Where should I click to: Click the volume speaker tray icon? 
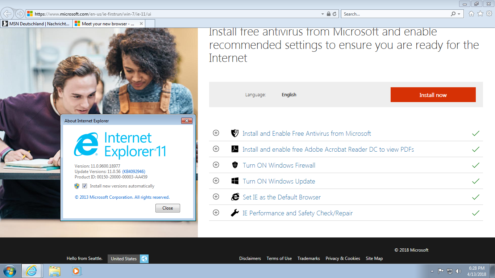pos(459,271)
